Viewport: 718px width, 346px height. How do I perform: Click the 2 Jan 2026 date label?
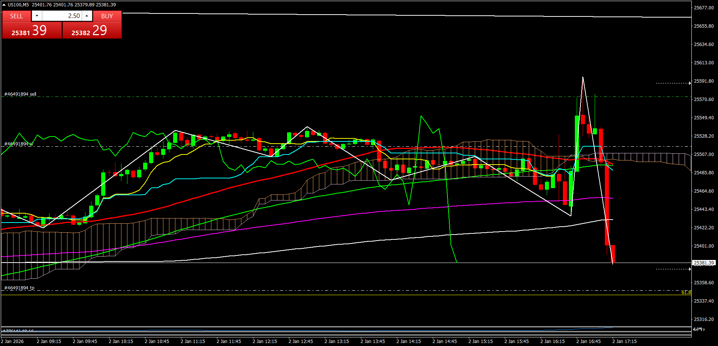[x=12, y=342]
